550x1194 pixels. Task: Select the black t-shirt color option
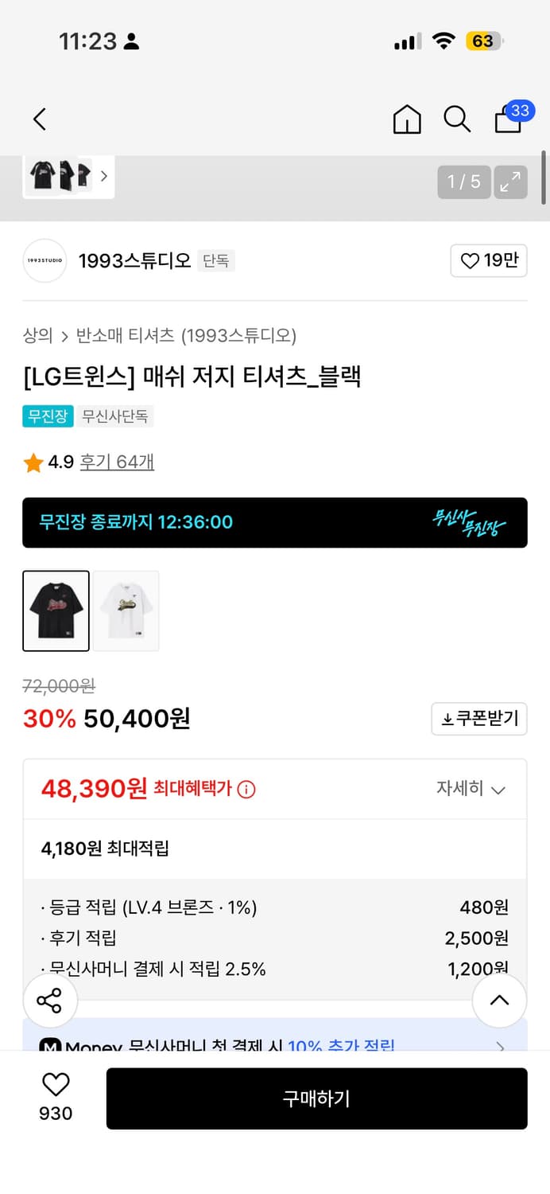(x=56, y=611)
